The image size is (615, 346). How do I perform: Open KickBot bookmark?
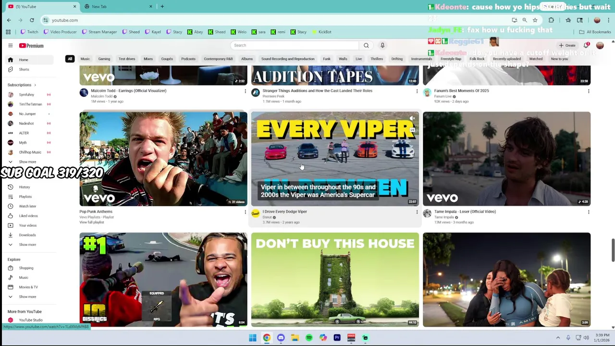point(321,32)
